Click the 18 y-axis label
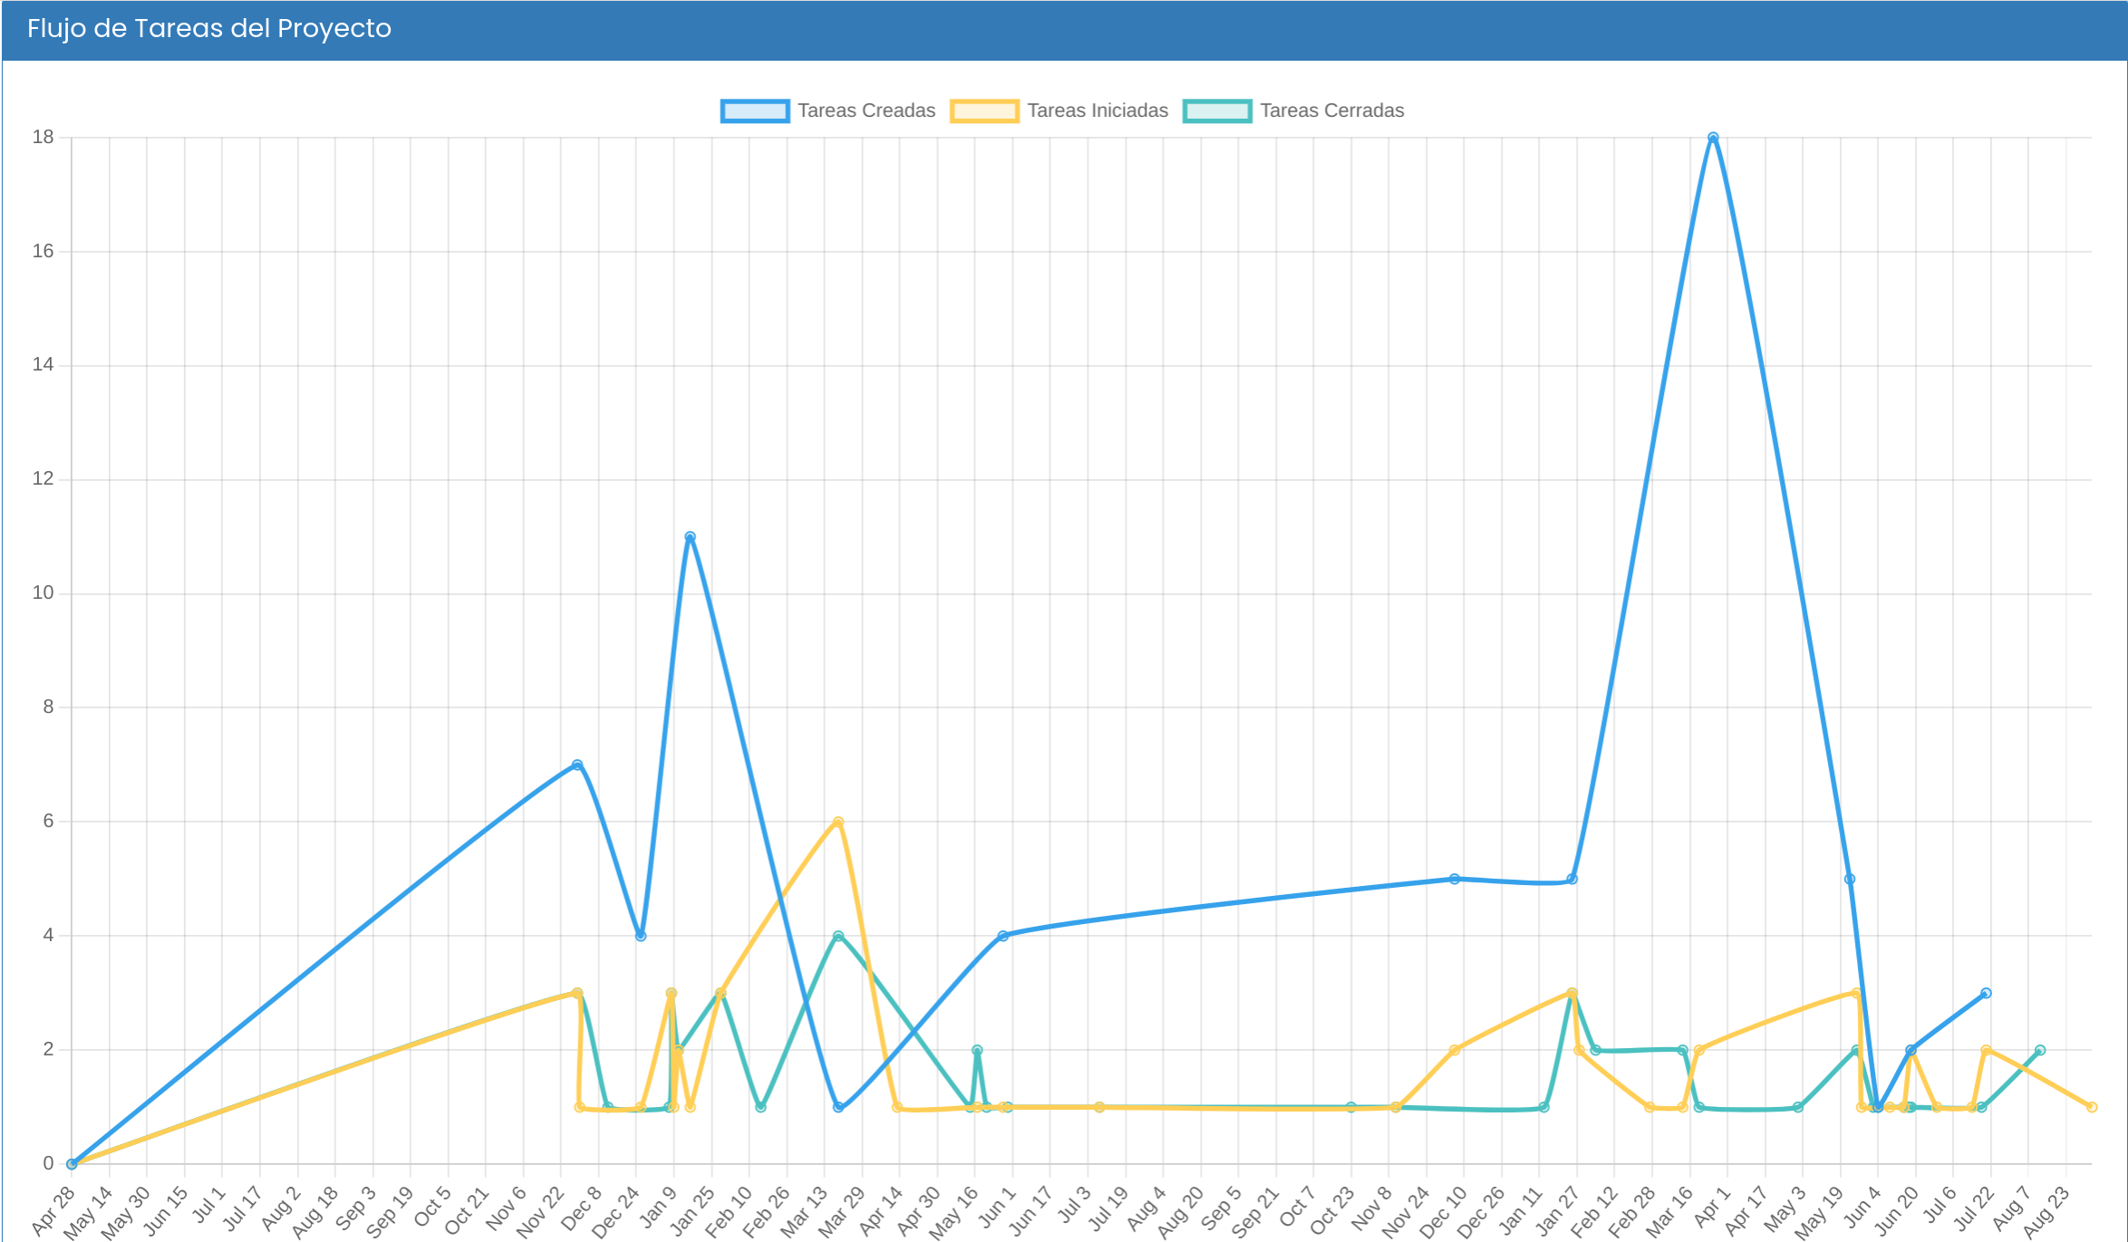This screenshot has width=2128, height=1242. (x=43, y=138)
